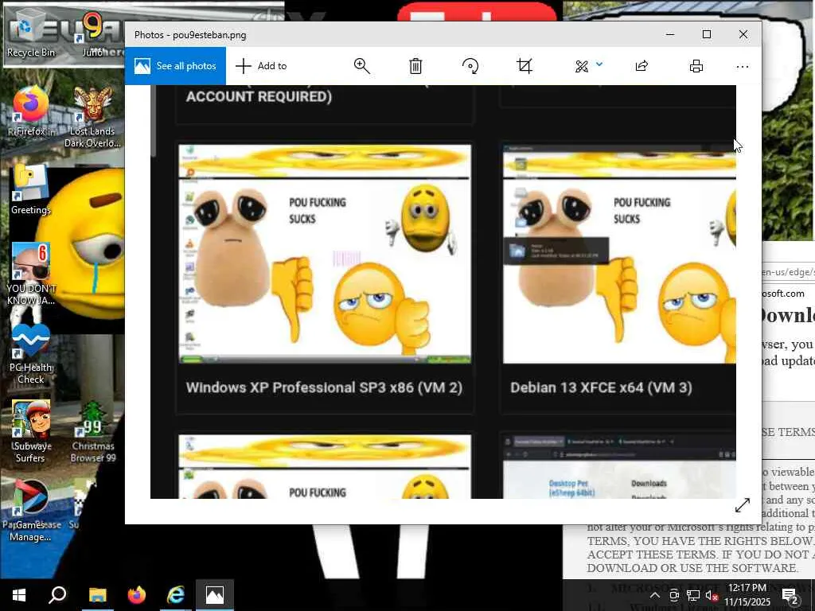This screenshot has width=815, height=611.
Task: Open the Add to menu
Action: [261, 66]
